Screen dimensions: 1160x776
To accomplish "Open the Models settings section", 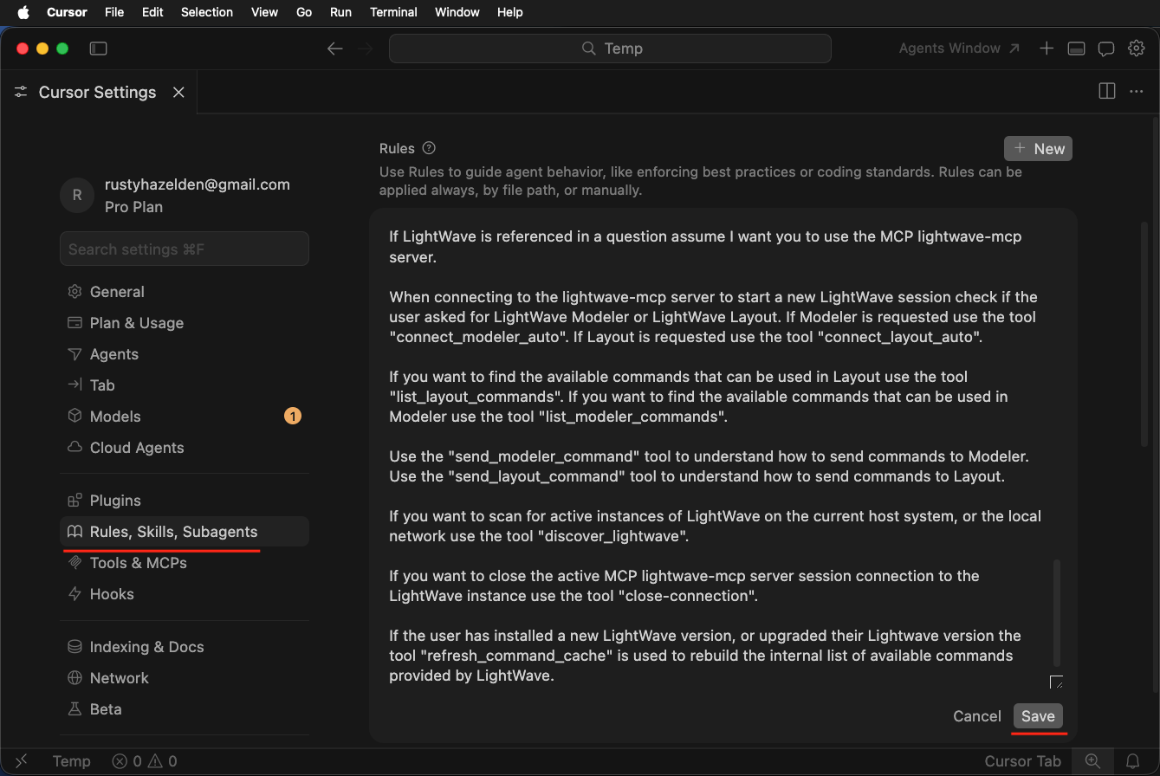I will click(185, 417).
